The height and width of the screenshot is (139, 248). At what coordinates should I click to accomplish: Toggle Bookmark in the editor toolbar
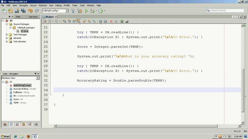(94, 21)
